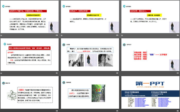Select slide thumbnail 30
The image size is (180, 112).
(x=150, y=17)
